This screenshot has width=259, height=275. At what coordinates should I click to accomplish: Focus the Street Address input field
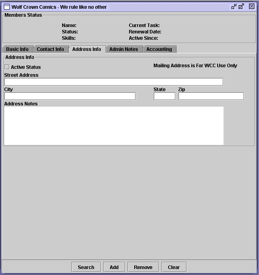[114, 82]
